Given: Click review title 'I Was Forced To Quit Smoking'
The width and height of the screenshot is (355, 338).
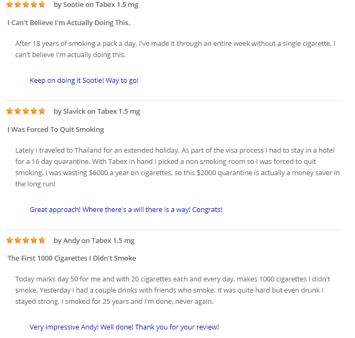Looking at the screenshot, I should [56, 130].
